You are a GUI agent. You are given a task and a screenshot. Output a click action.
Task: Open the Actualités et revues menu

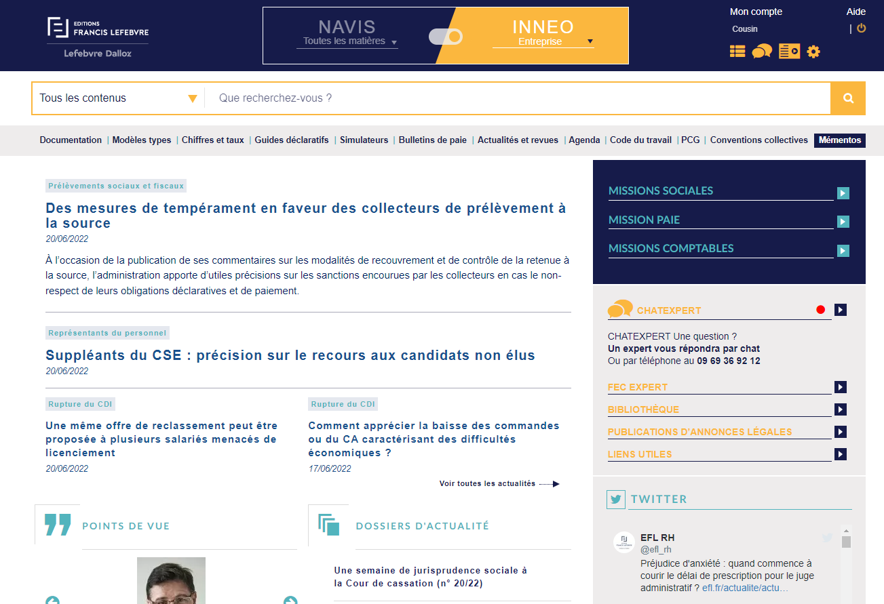[518, 140]
